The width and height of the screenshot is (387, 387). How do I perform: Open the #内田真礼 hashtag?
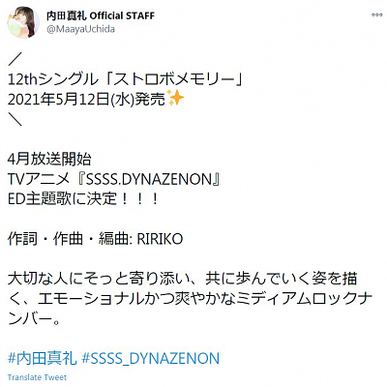tap(42, 359)
